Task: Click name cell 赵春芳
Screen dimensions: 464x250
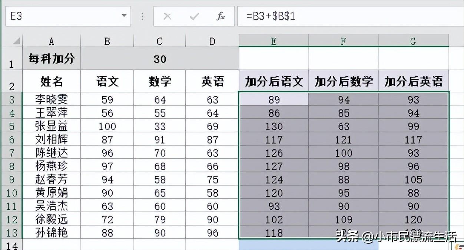Action: [x=52, y=179]
